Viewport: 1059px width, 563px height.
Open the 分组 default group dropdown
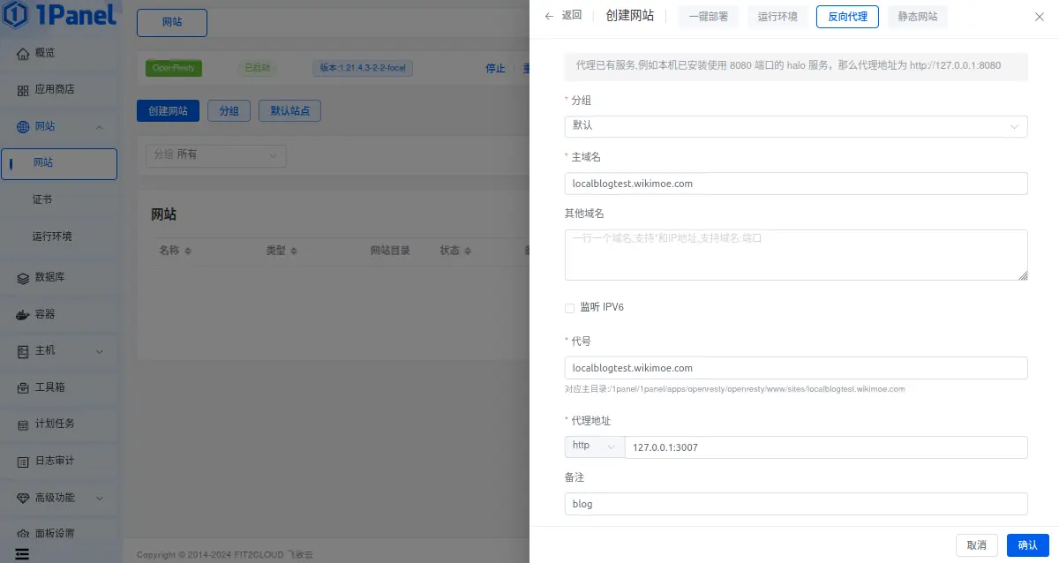coord(796,126)
